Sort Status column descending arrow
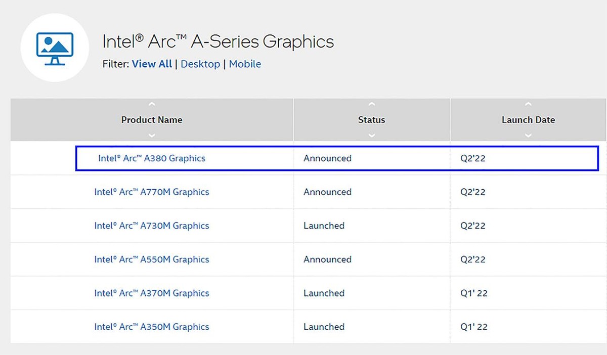The image size is (607, 355). (372, 135)
